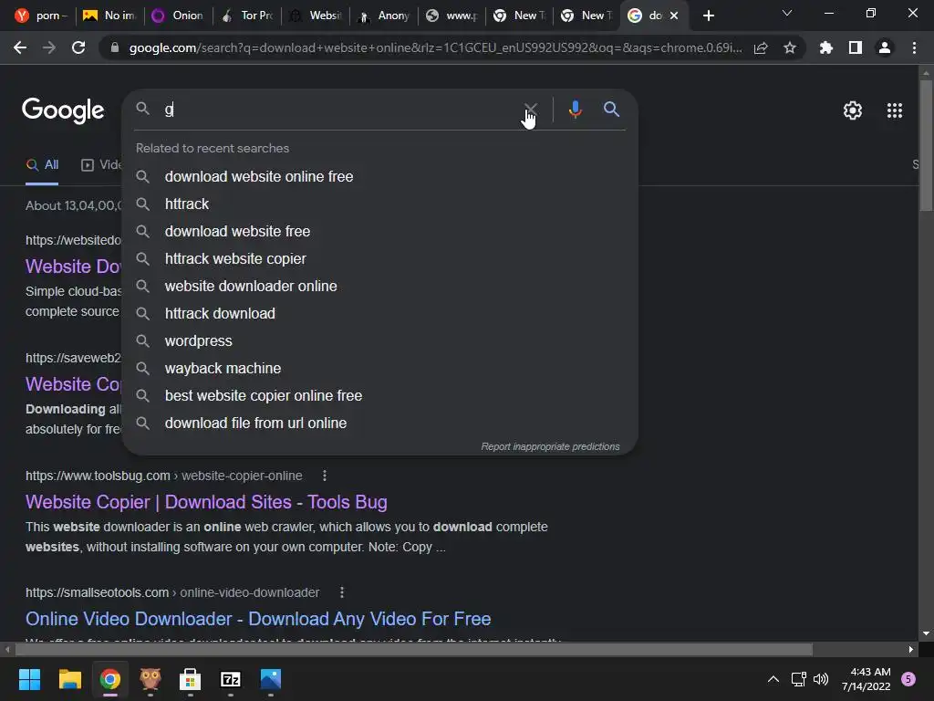Screen dimensions: 934x701
Task: Open the clock and date flyout
Action: pos(867,679)
